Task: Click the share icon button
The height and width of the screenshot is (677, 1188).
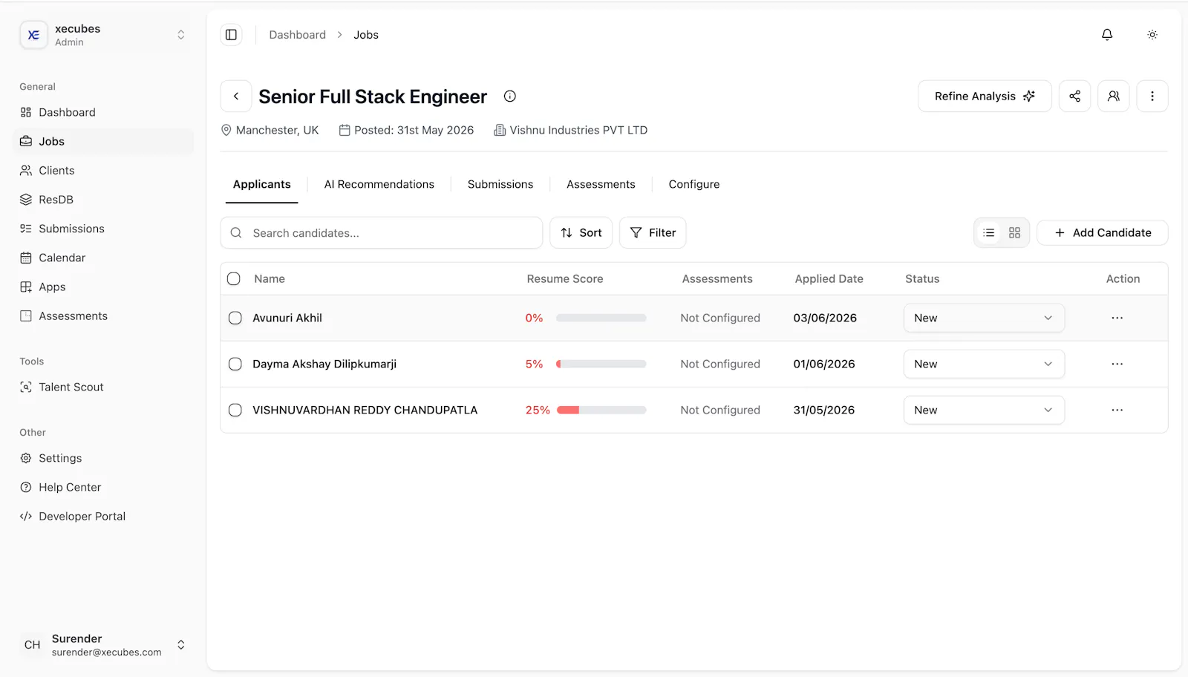Action: click(1074, 97)
